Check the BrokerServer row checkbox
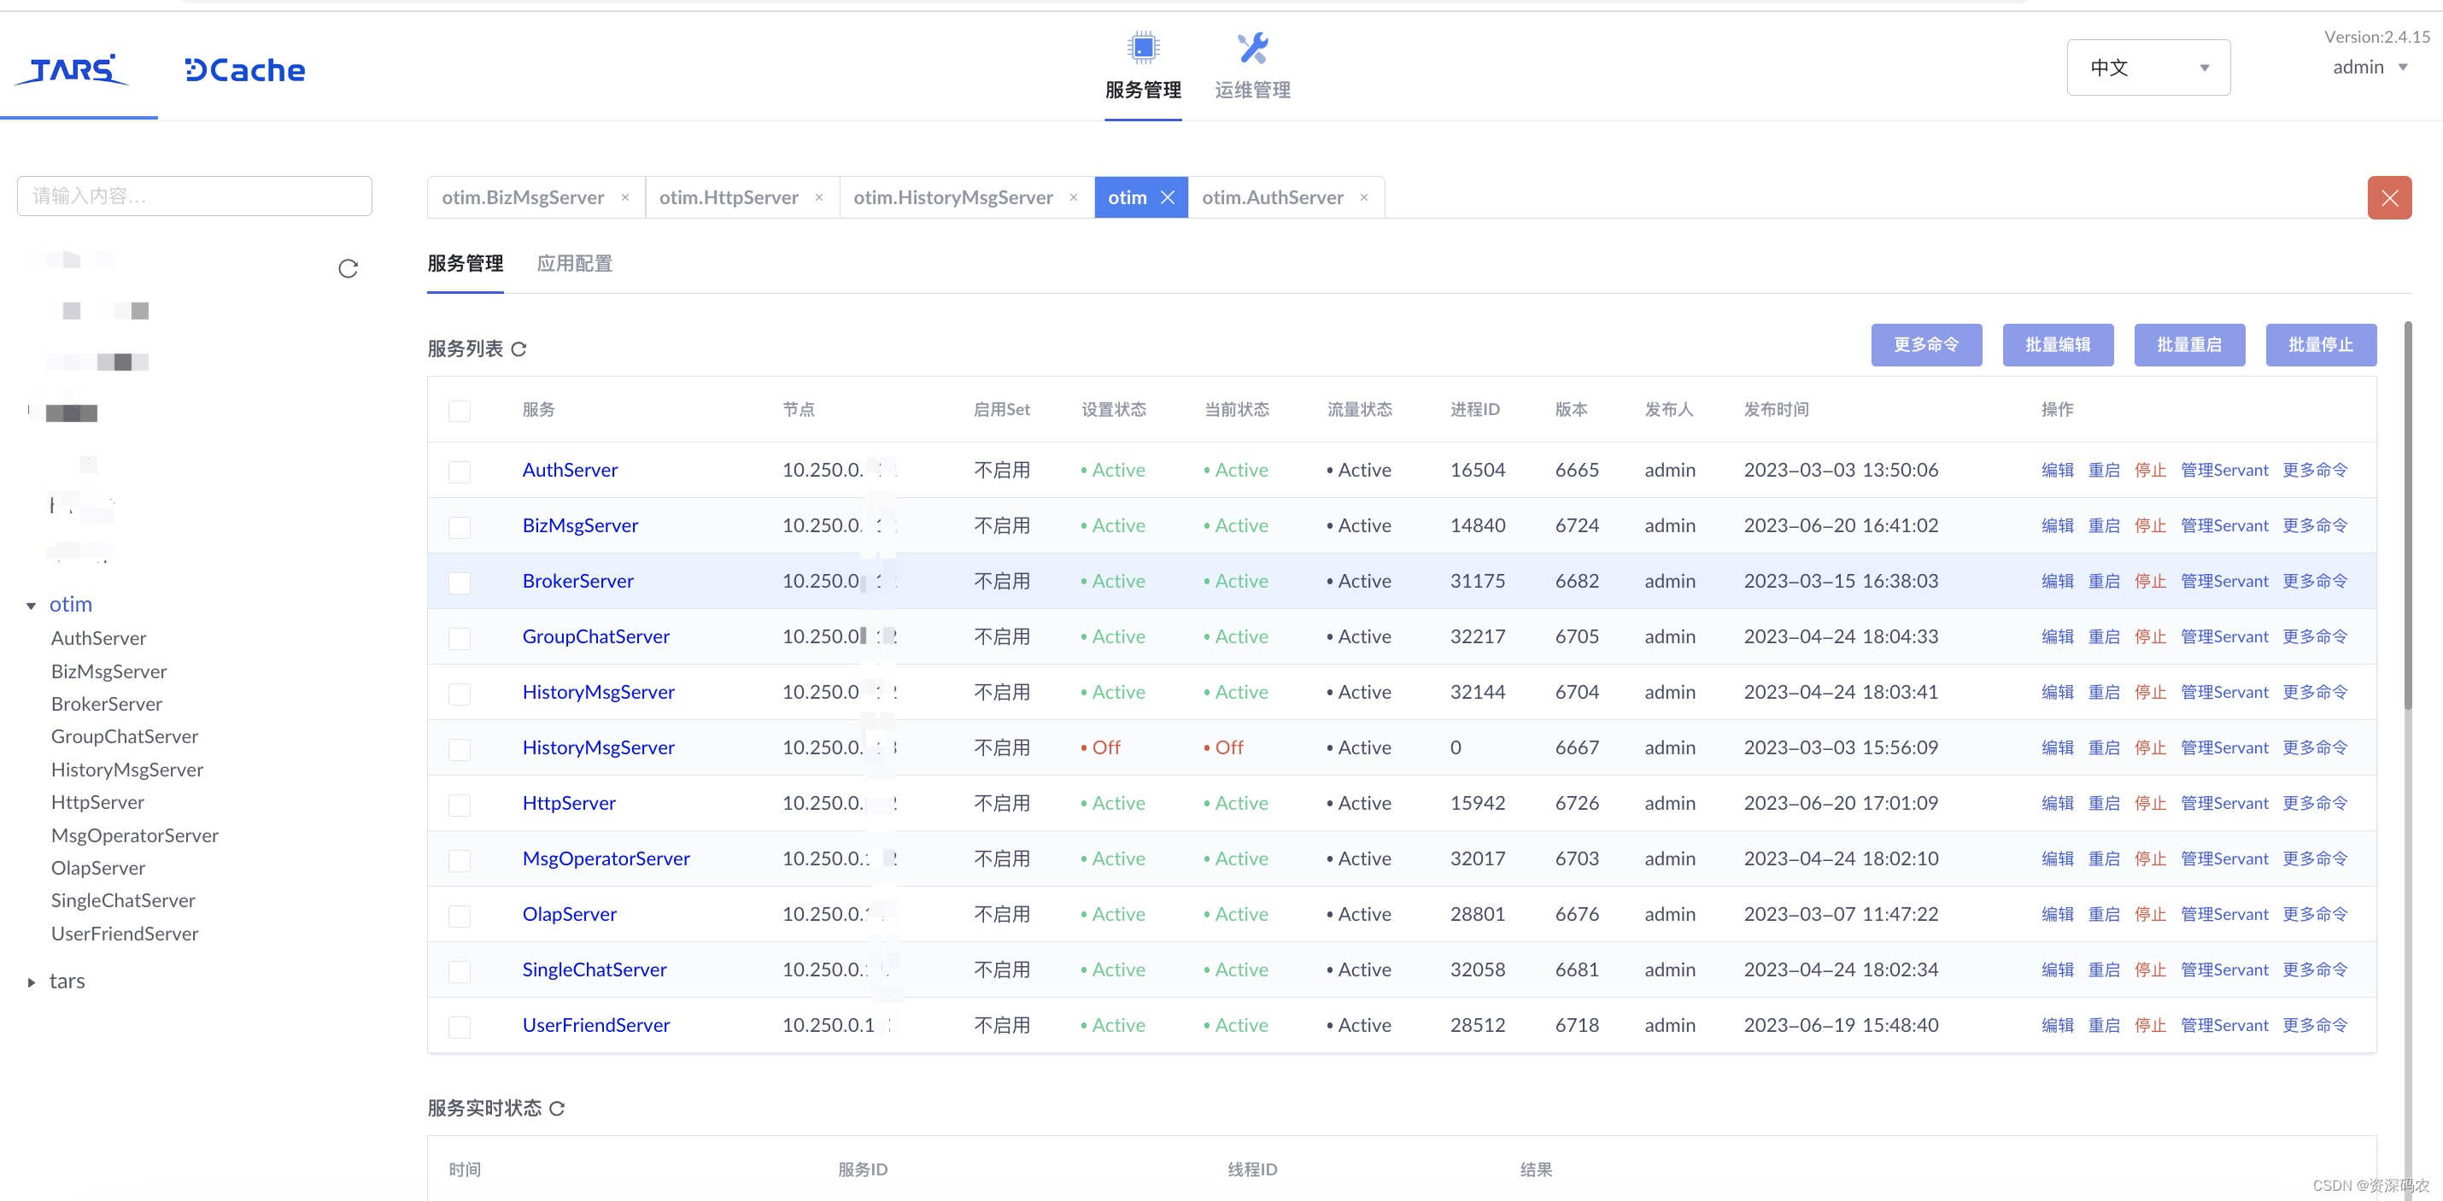The image size is (2443, 1201). 459,582
